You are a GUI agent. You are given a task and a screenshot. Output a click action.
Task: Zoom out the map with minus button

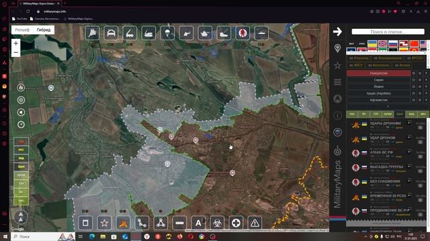coord(16,52)
